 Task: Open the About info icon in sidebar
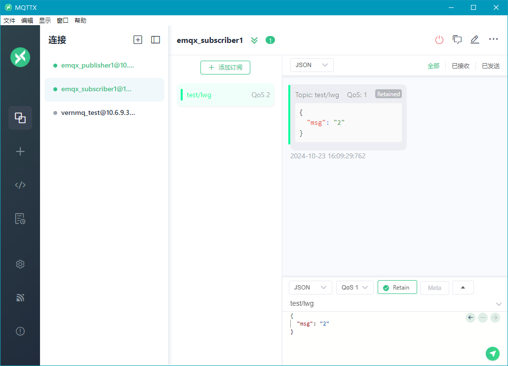(x=20, y=331)
